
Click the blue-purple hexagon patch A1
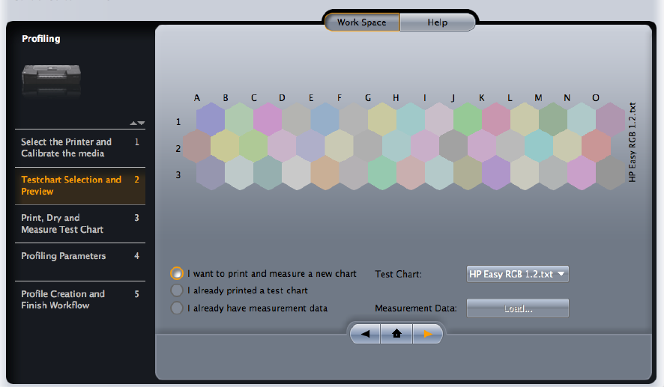[211, 119]
